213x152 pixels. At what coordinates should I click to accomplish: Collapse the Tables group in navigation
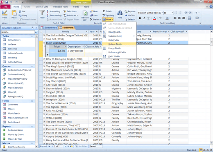point(32,36)
